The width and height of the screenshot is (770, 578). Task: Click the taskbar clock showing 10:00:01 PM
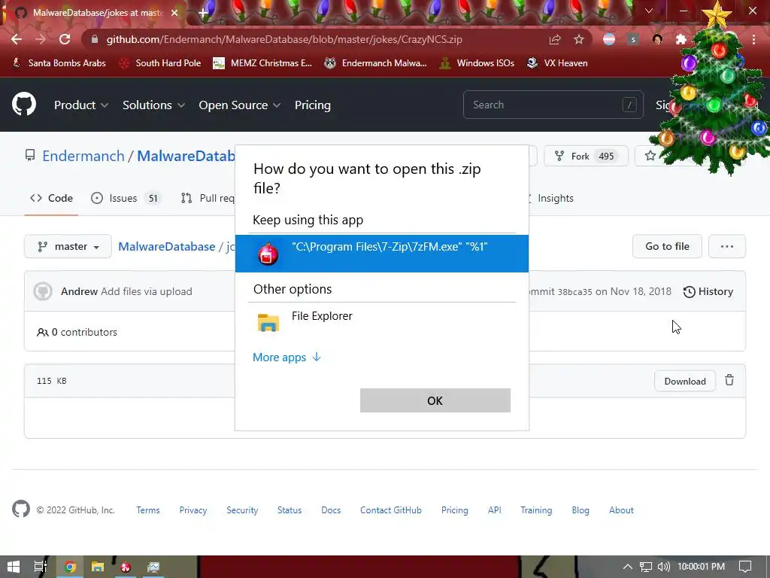pos(702,567)
